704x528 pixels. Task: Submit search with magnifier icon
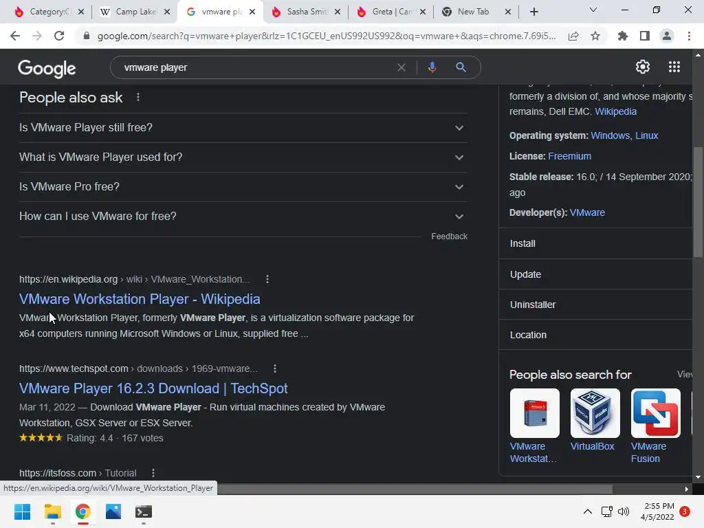point(461,67)
